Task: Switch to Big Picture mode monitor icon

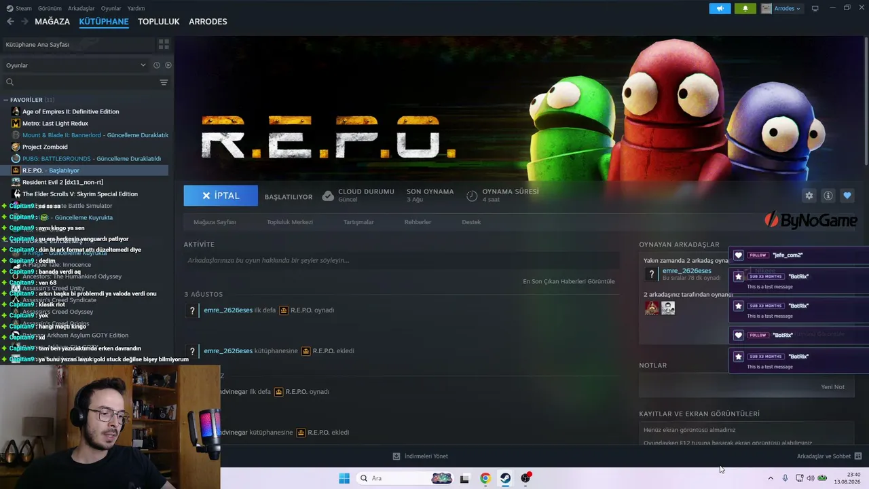Action: (815, 8)
